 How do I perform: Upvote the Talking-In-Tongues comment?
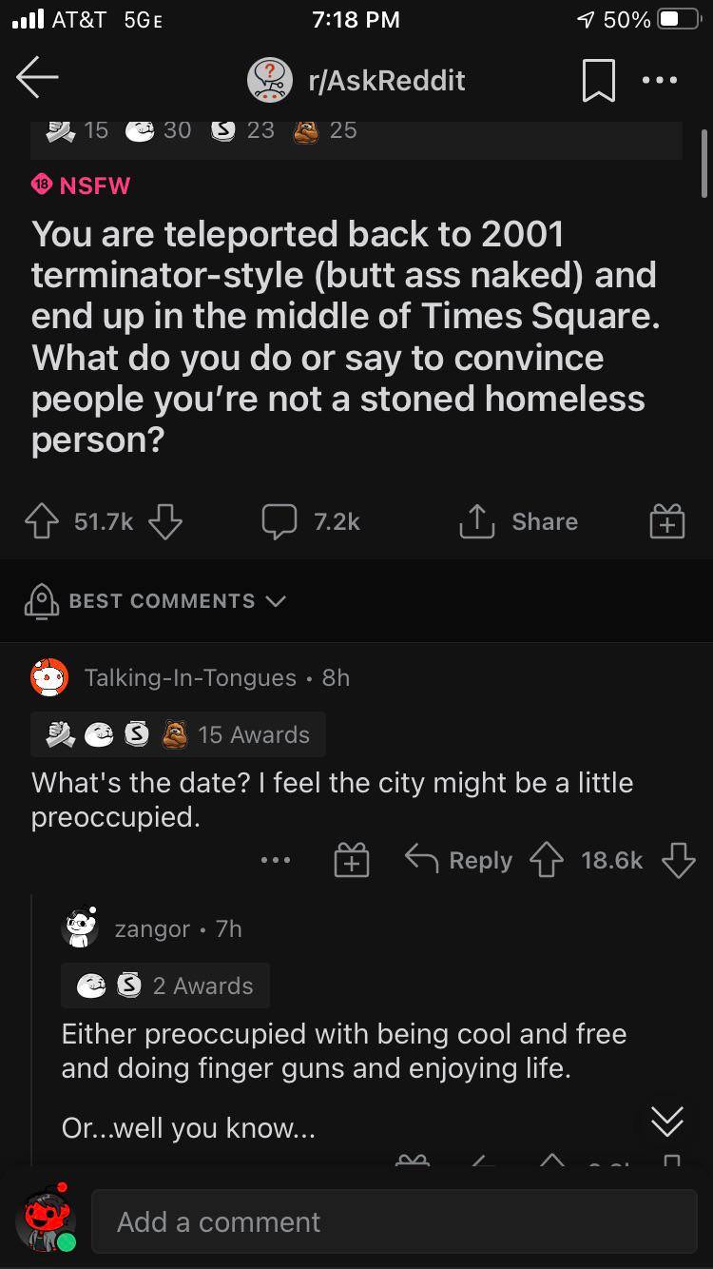547,860
